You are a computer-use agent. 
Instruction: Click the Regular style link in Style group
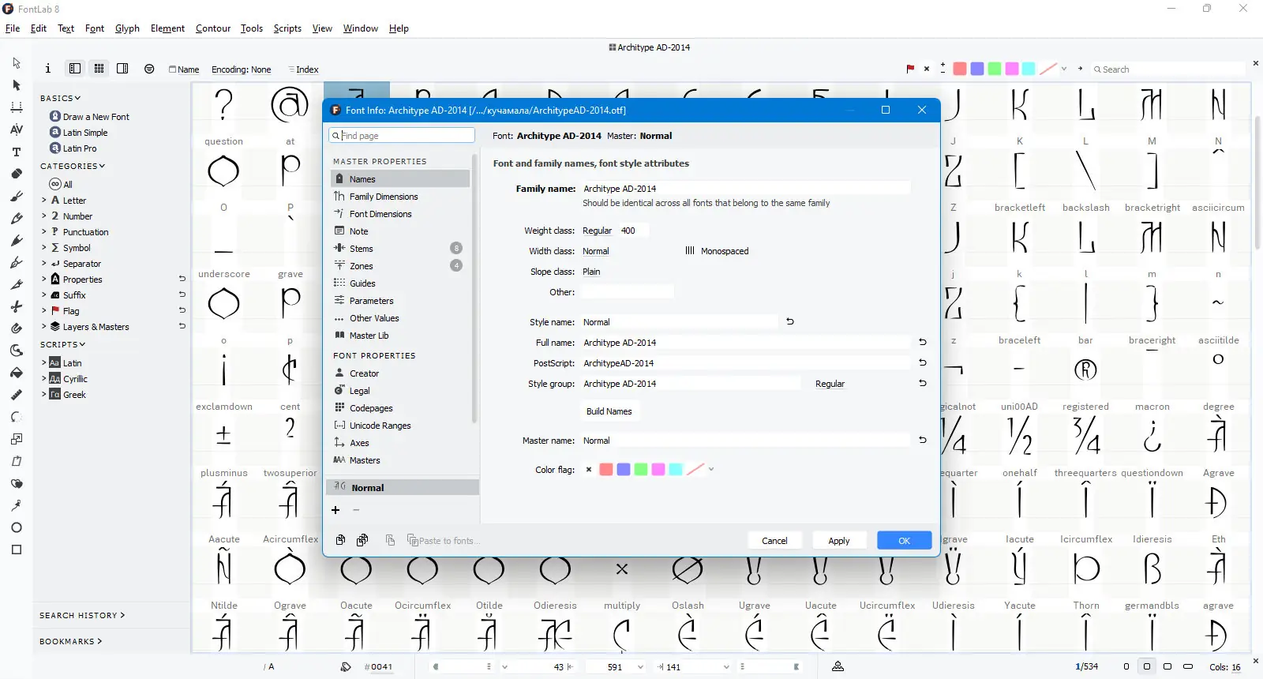pyautogui.click(x=830, y=384)
